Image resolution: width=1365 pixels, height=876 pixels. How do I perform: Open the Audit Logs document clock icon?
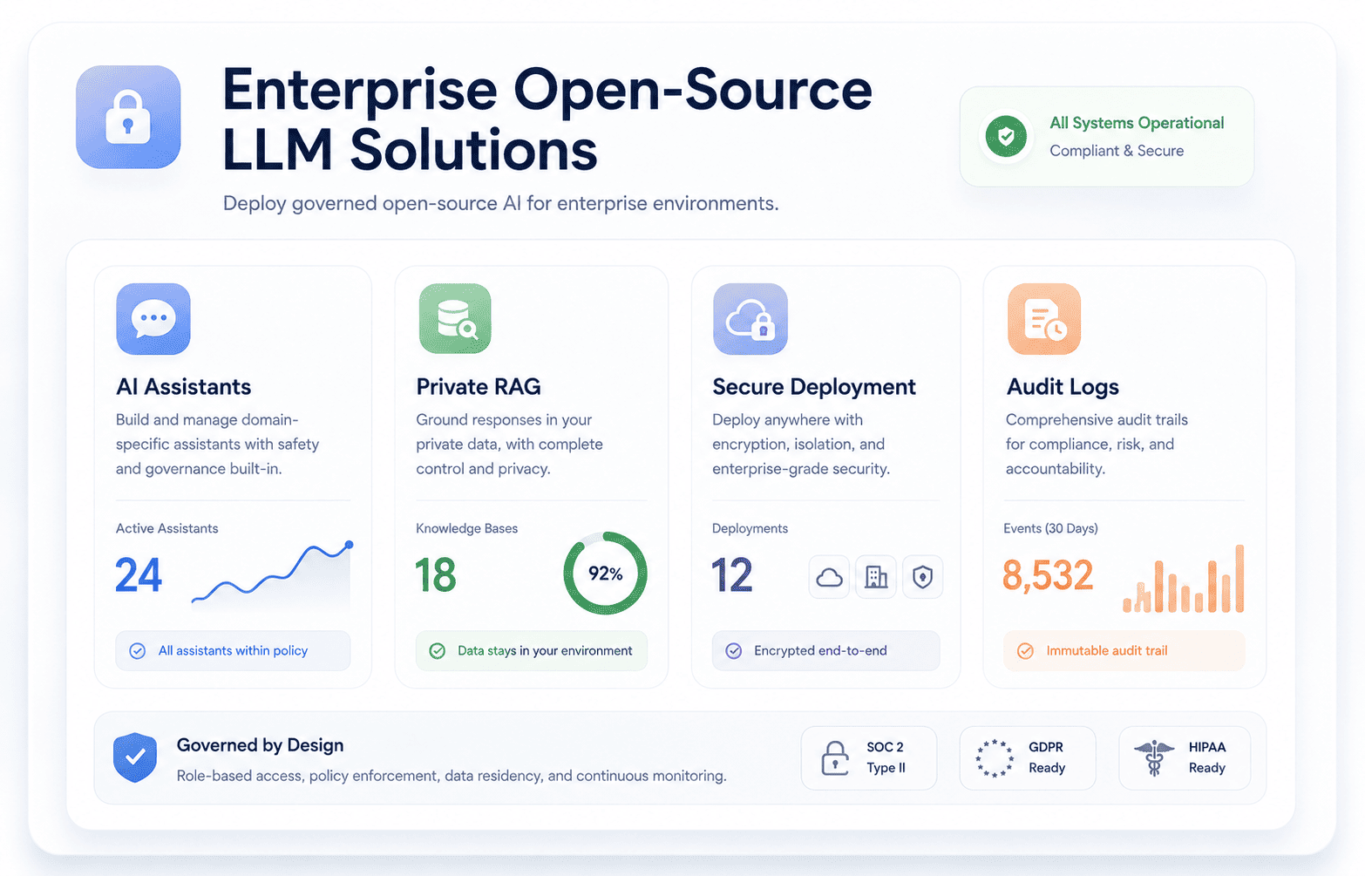[x=1044, y=318]
